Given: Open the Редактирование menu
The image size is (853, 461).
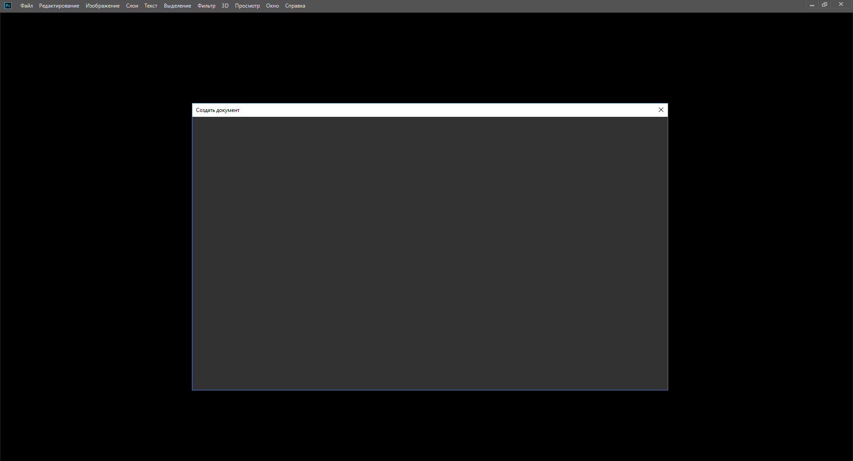Looking at the screenshot, I should (59, 6).
